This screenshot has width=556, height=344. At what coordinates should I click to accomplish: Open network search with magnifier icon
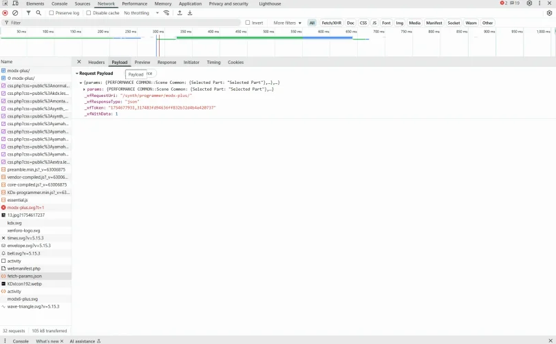click(x=39, y=13)
